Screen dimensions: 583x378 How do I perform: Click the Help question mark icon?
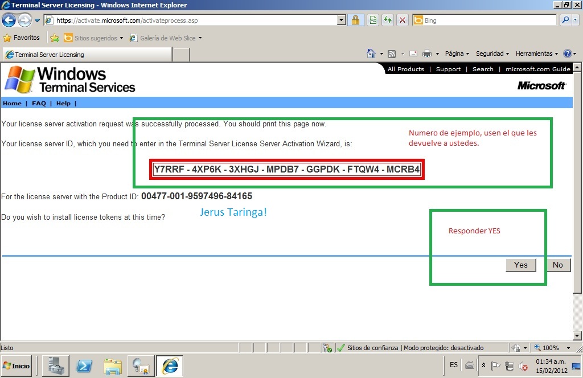click(568, 54)
